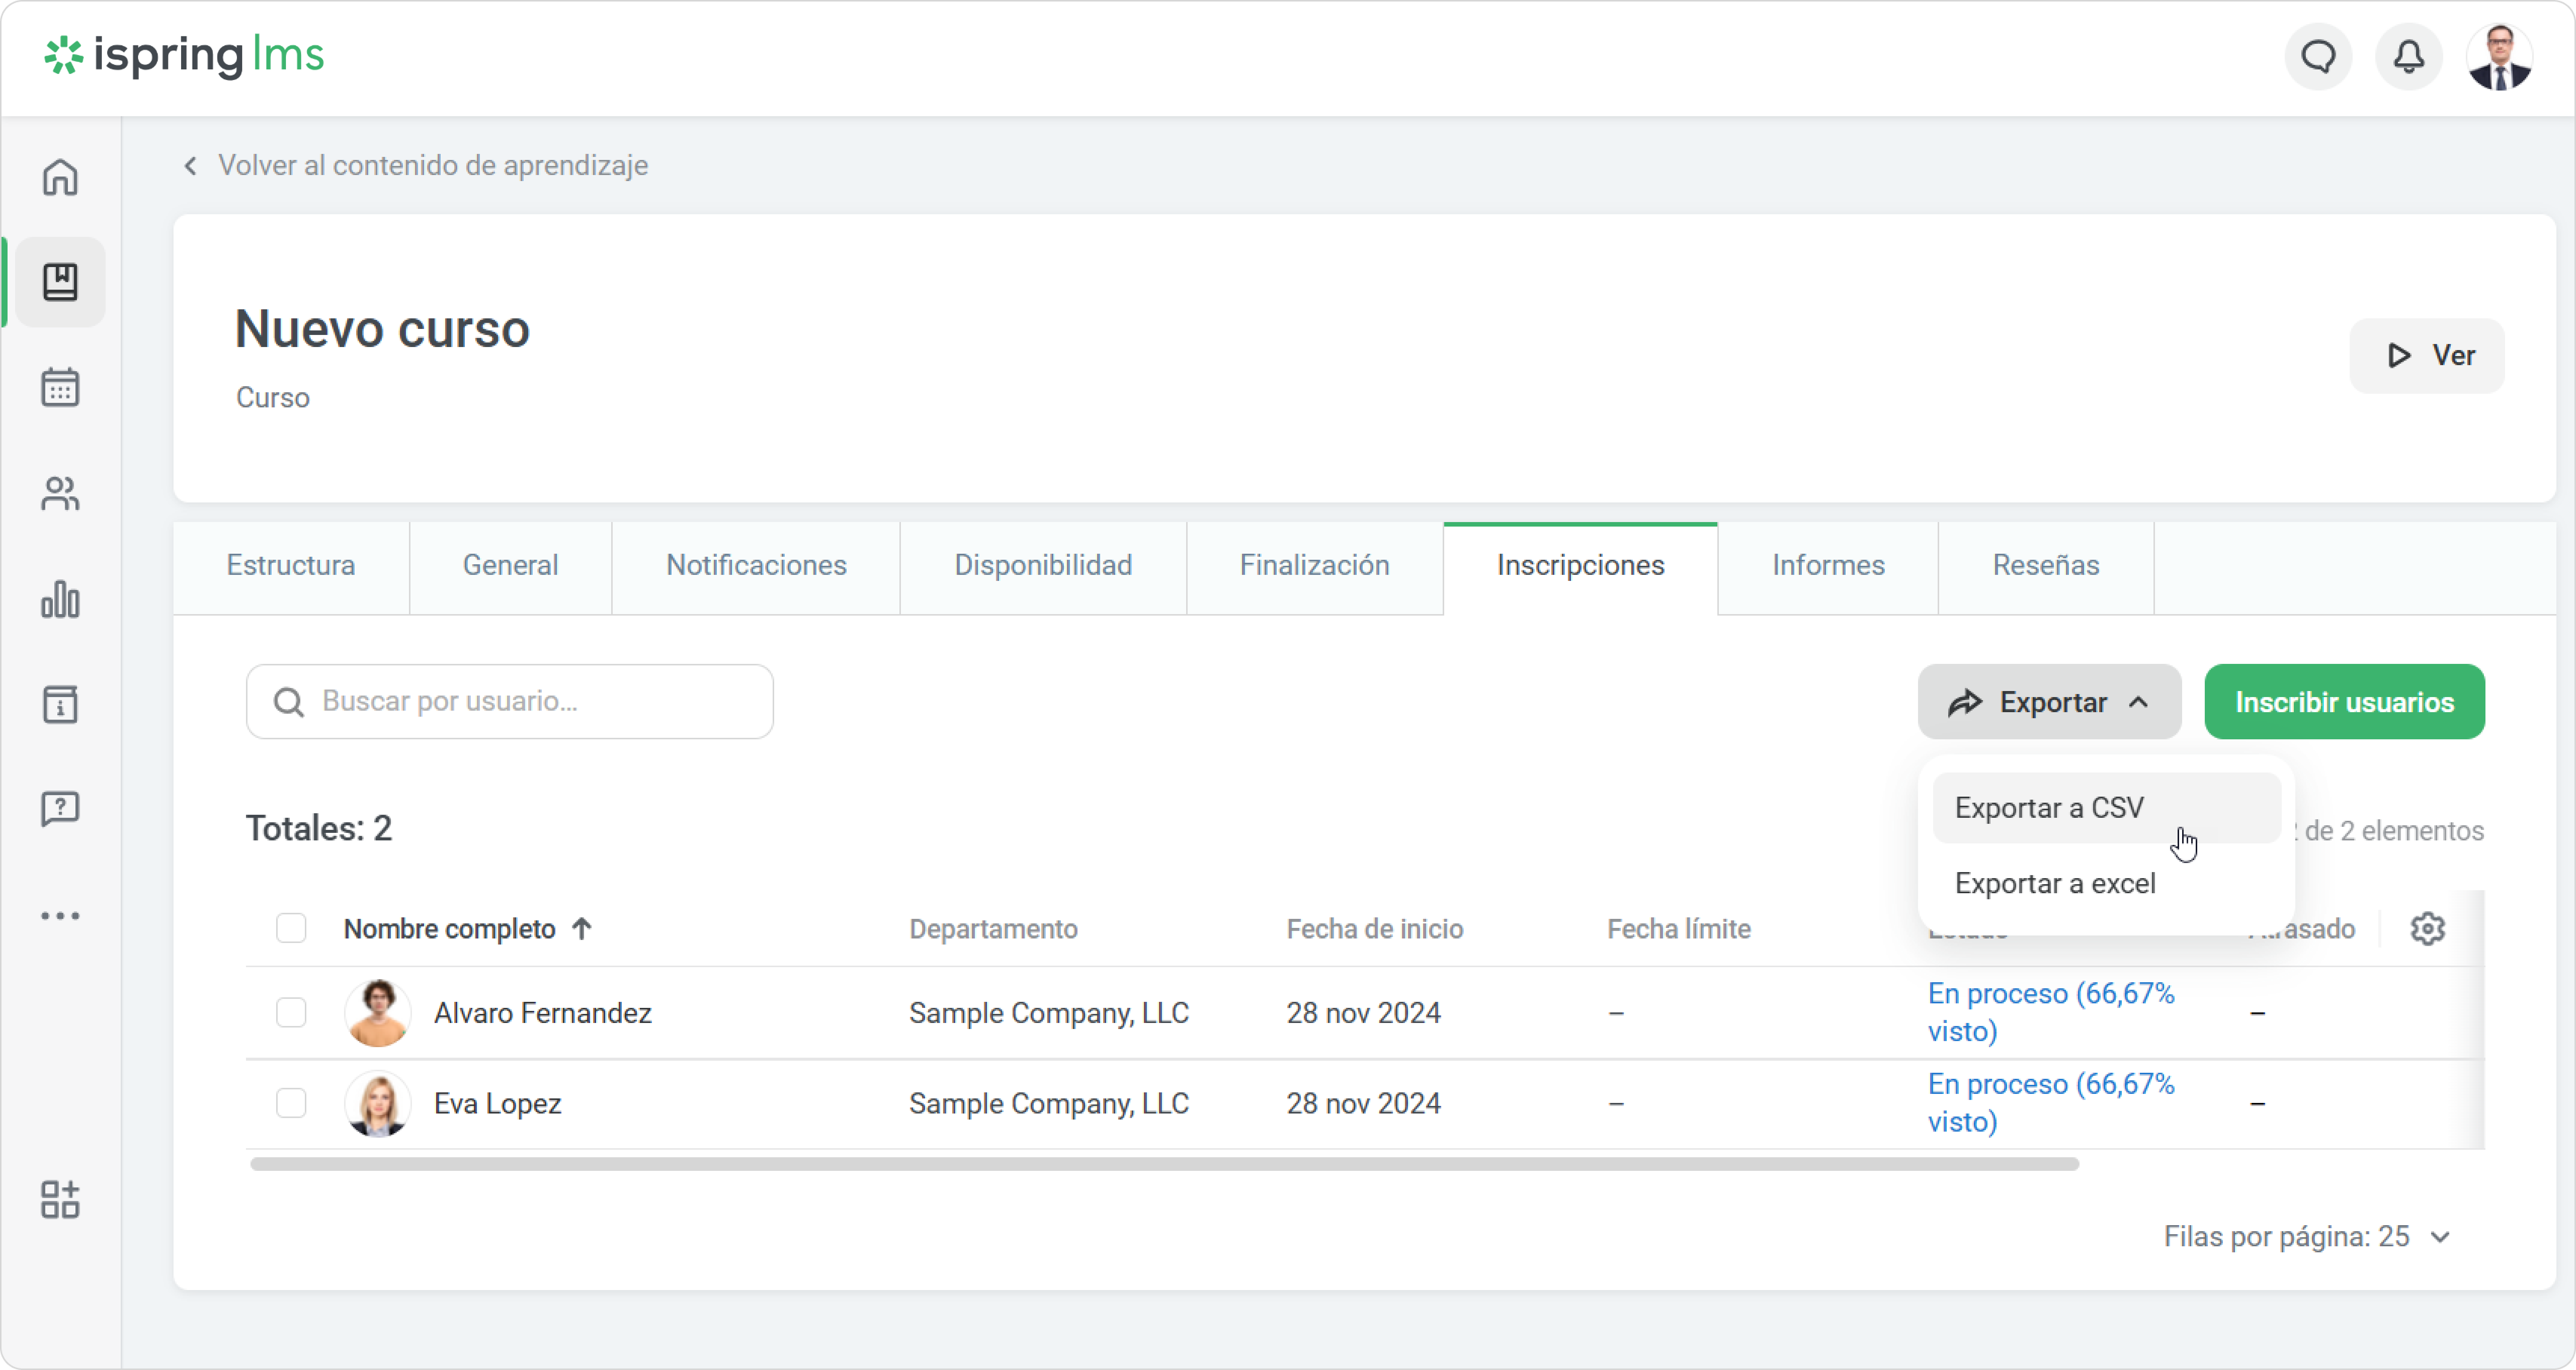Open the help question mark icon

pyautogui.click(x=60, y=808)
